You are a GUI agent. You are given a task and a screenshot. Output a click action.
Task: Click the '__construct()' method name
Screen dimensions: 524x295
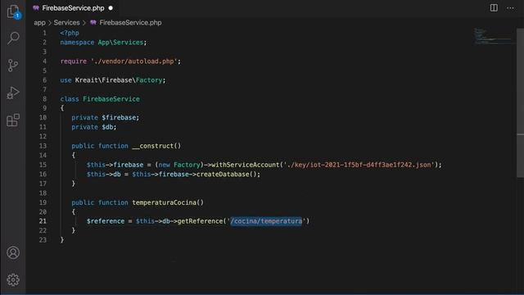click(x=156, y=146)
